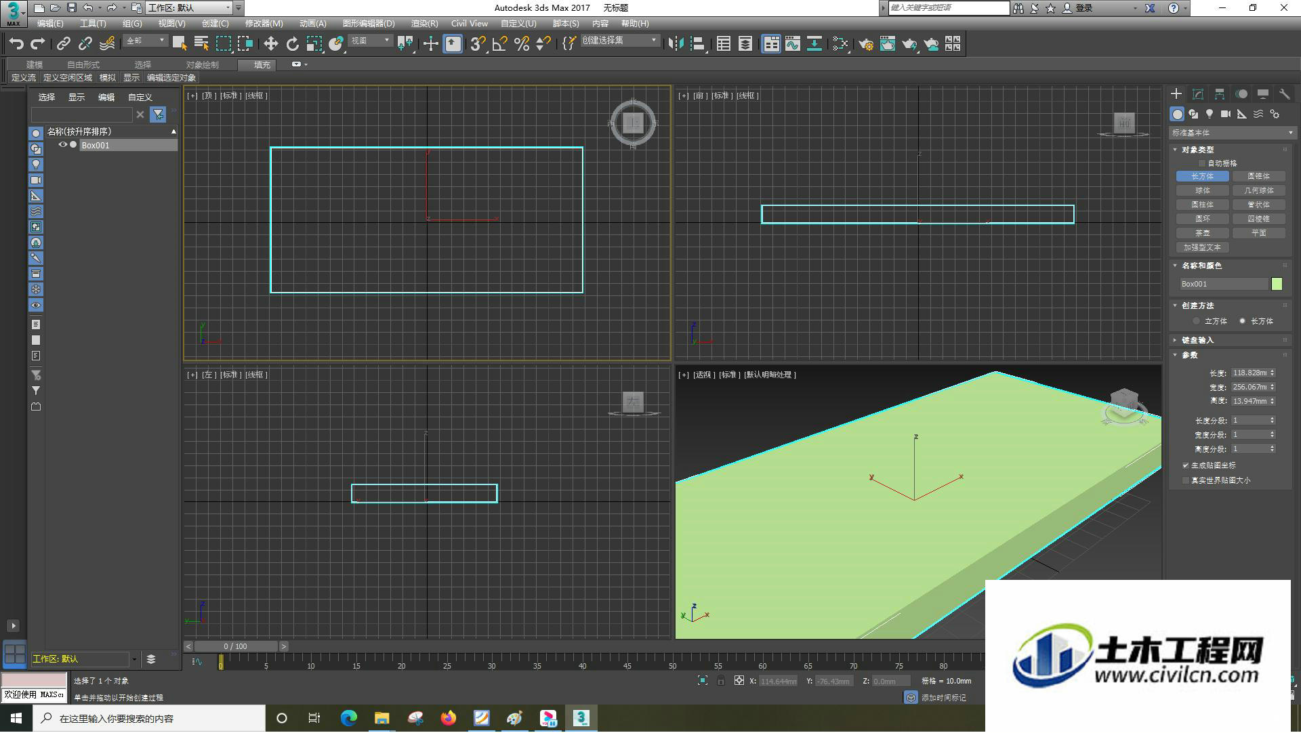
Task: Open Render Setup icon
Action: tap(866, 44)
